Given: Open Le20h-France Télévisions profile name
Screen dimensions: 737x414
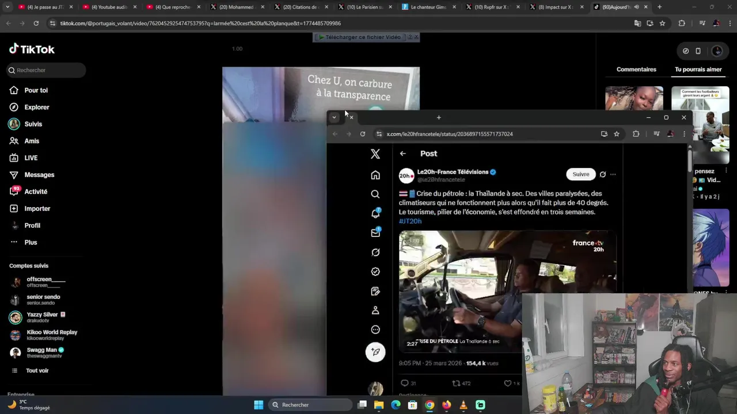Looking at the screenshot, I should point(453,172).
